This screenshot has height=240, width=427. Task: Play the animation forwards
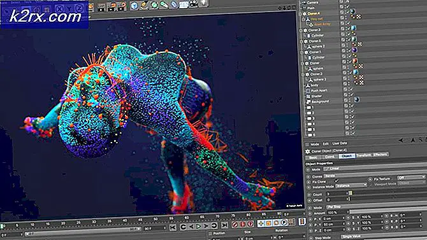pyautogui.click(x=199, y=226)
